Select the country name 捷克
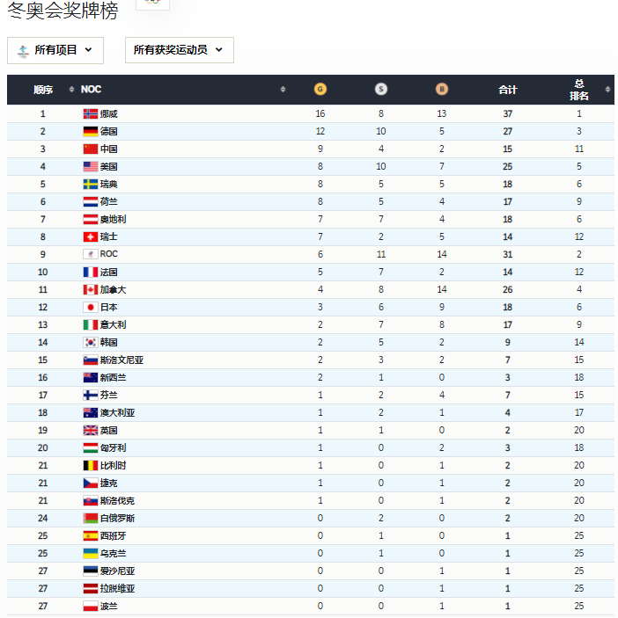Screen dimensions: 618x618 click(x=108, y=483)
